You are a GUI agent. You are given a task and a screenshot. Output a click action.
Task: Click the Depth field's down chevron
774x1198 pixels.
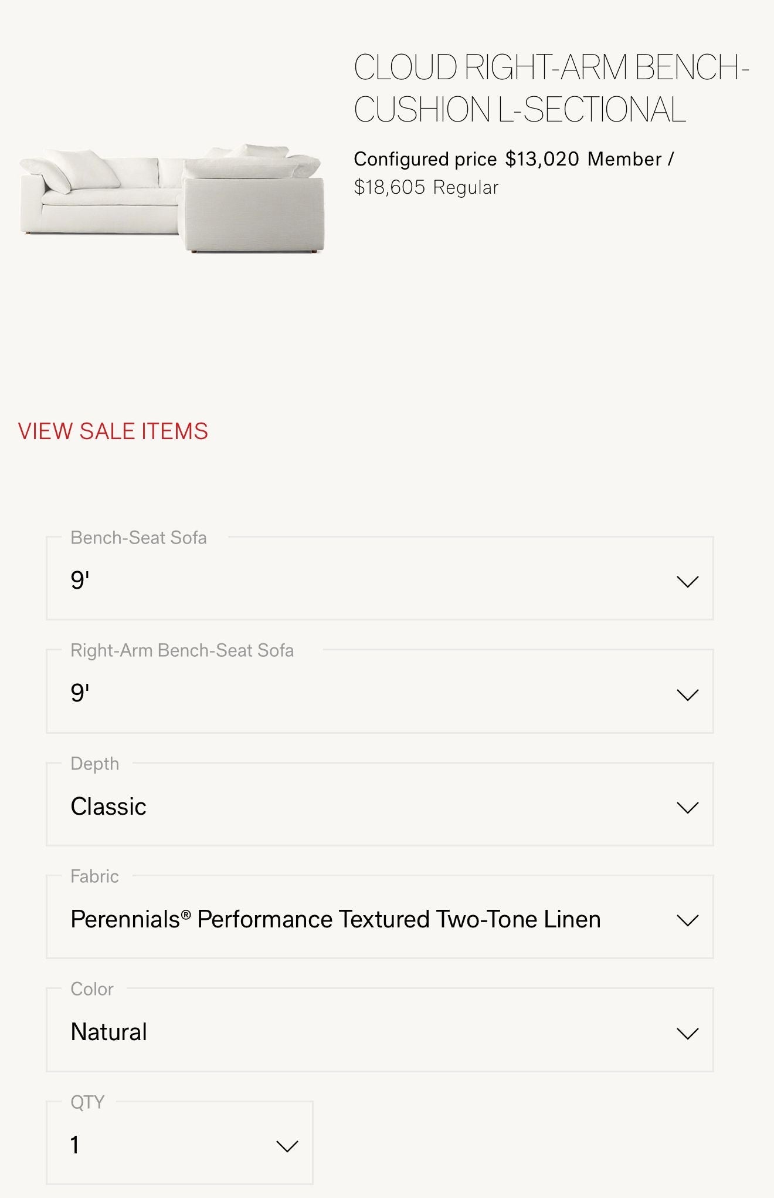(x=687, y=807)
